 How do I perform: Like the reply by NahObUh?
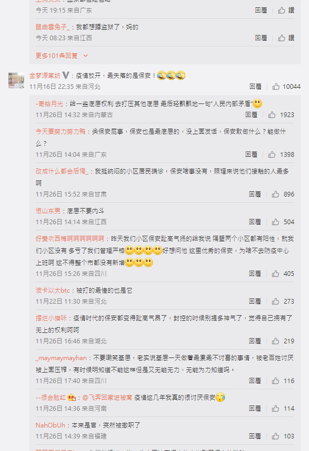coord(276,436)
